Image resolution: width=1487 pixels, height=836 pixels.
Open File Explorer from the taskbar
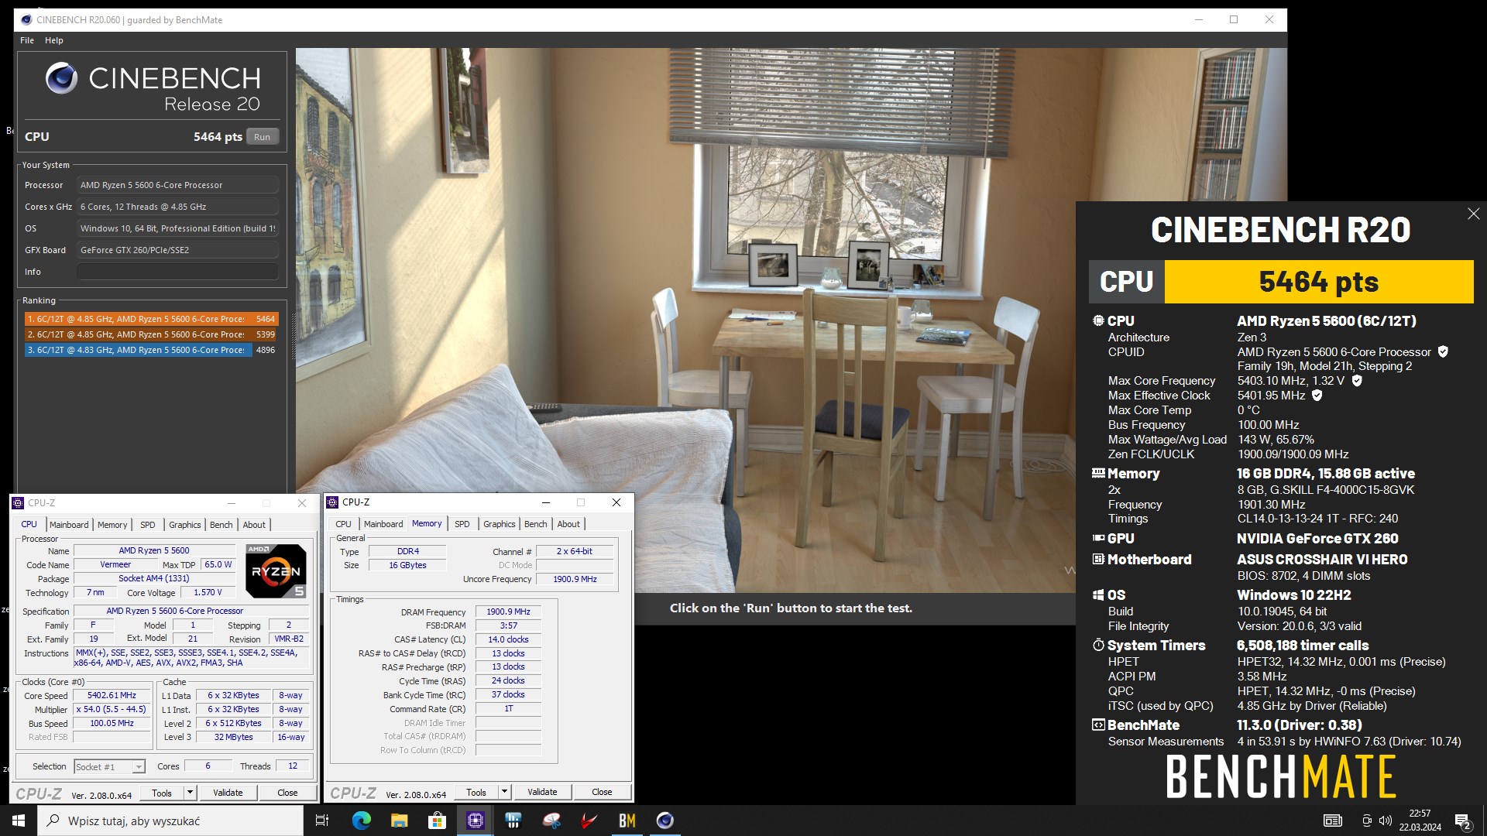click(400, 821)
